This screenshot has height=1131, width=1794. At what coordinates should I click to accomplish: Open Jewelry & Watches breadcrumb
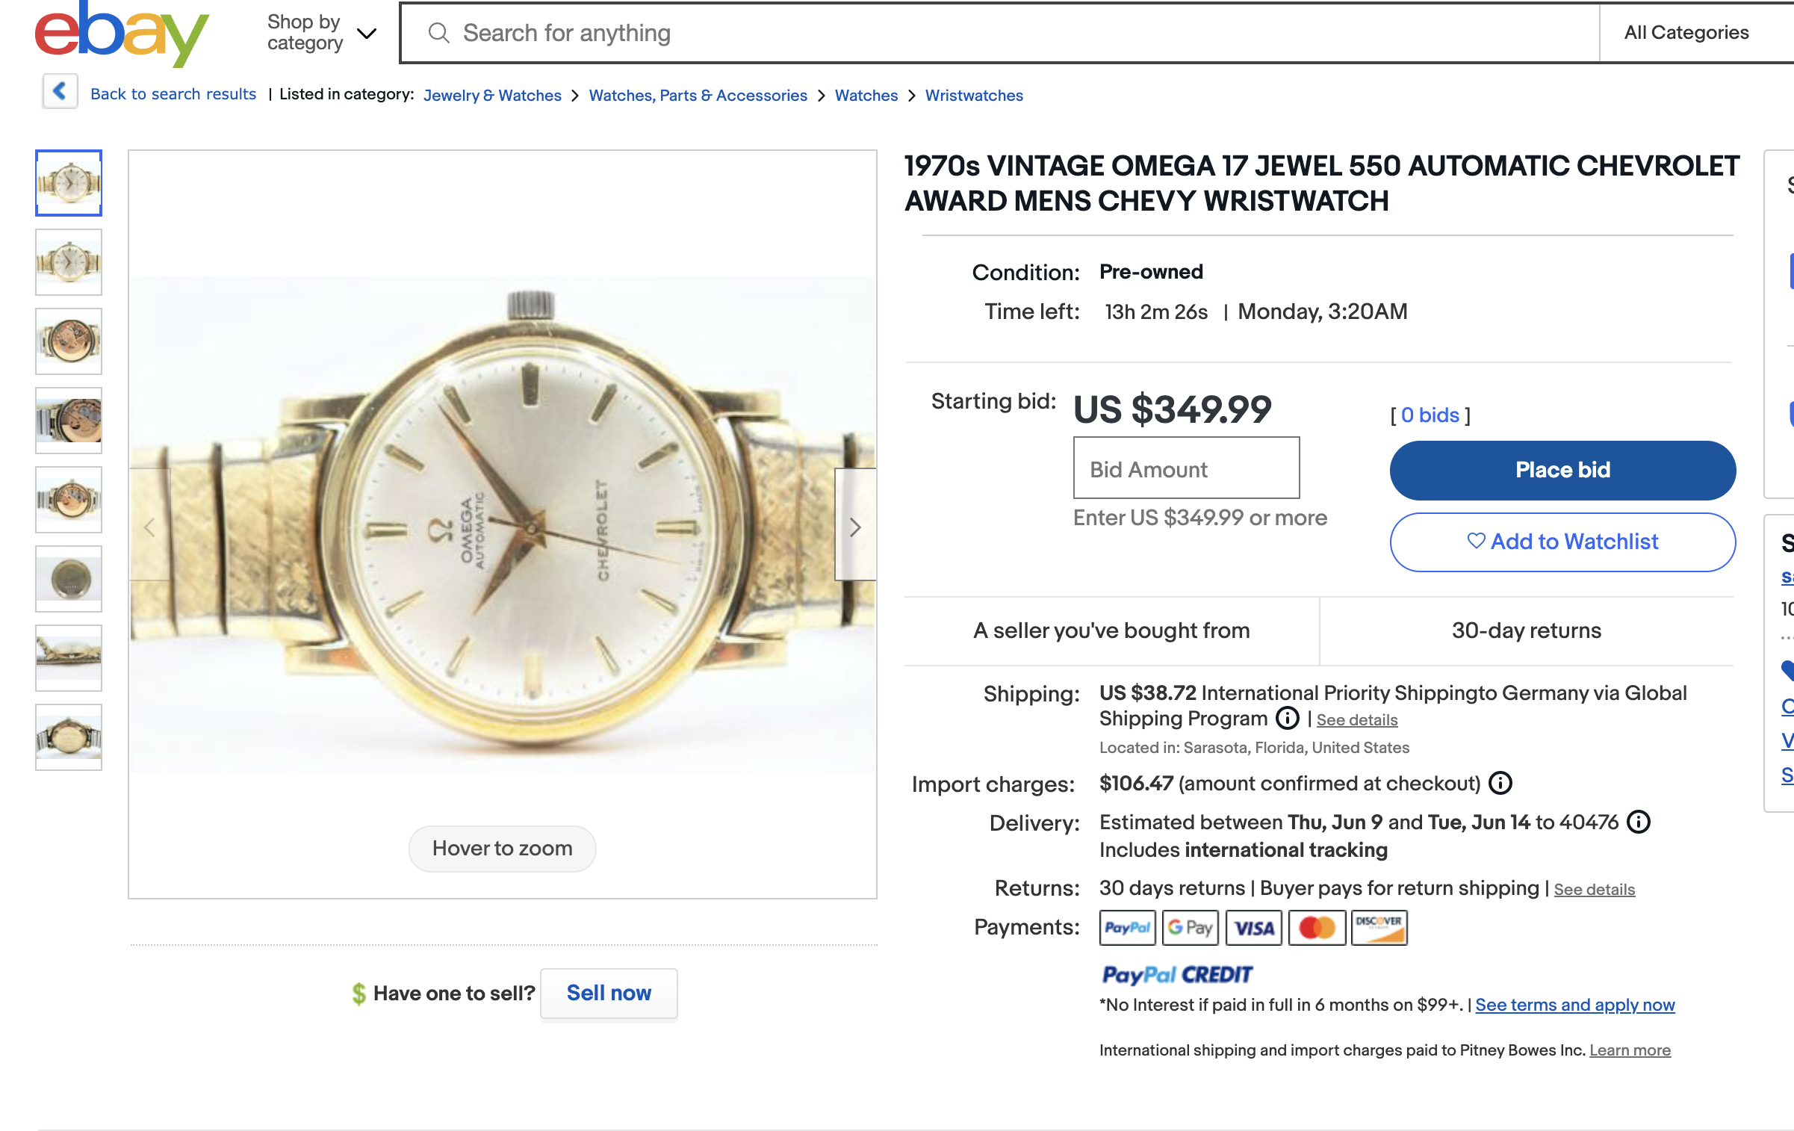pos(491,96)
